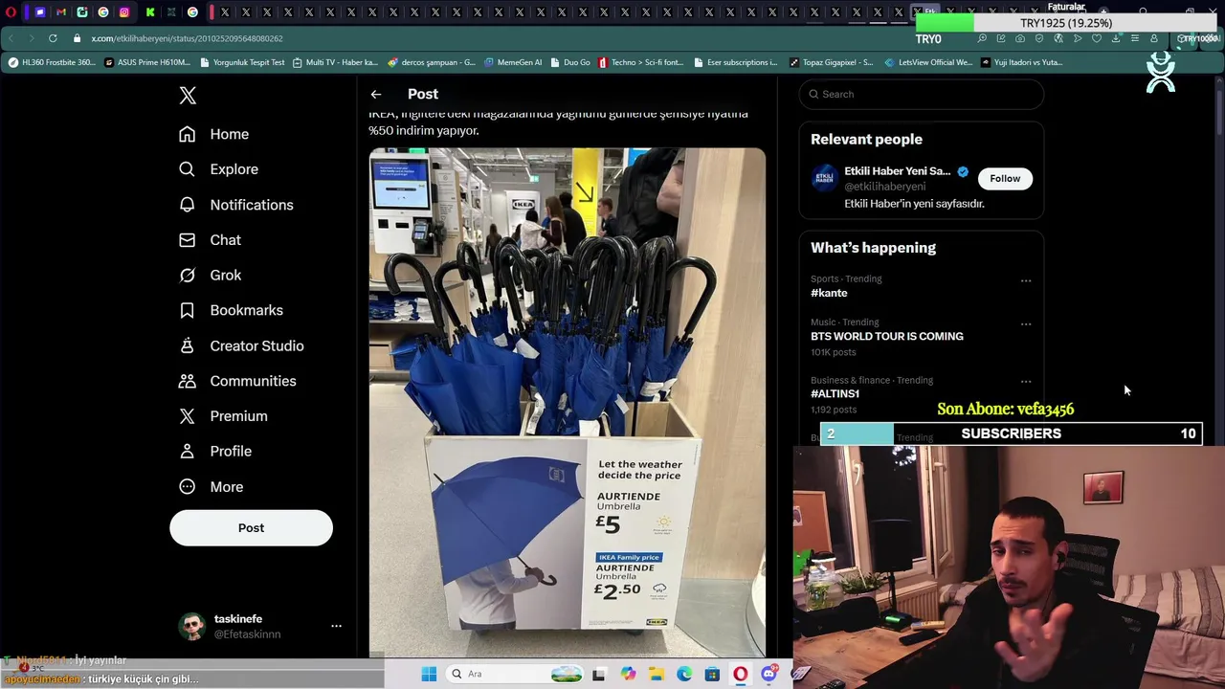
Task: Click the Opera icon on the taskbar
Action: (x=741, y=674)
